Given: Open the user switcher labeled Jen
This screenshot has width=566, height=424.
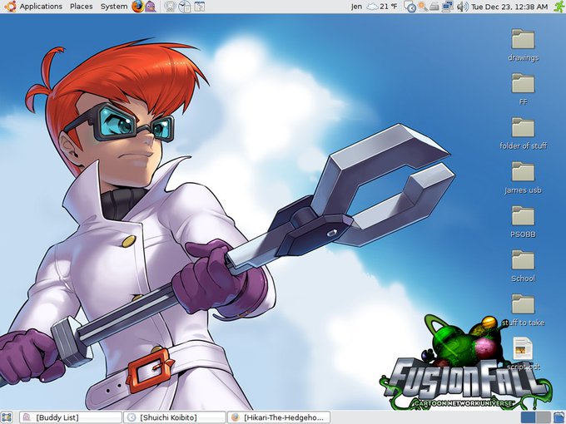Looking at the screenshot, I should pos(356,7).
